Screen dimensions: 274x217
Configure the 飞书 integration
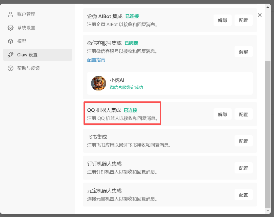coord(243,141)
